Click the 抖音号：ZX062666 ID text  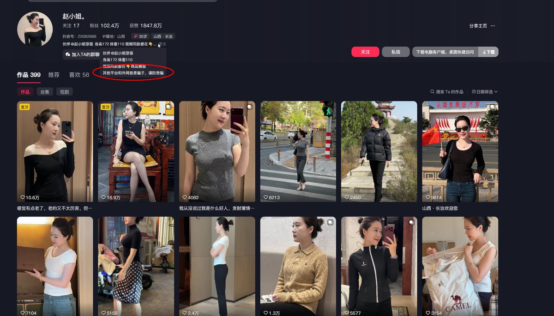click(x=79, y=36)
